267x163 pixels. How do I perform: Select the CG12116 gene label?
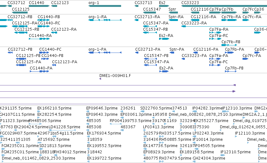pos(200,9)
